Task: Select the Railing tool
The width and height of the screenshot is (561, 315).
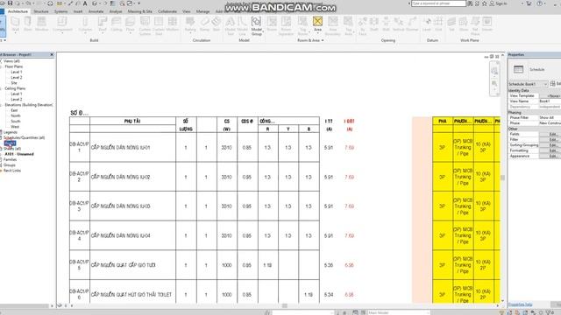Action: click(x=190, y=24)
